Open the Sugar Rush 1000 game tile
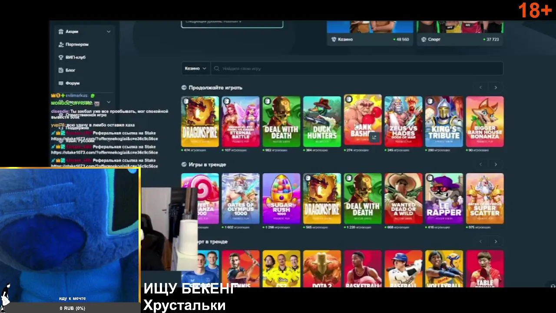556x313 pixels. click(281, 198)
